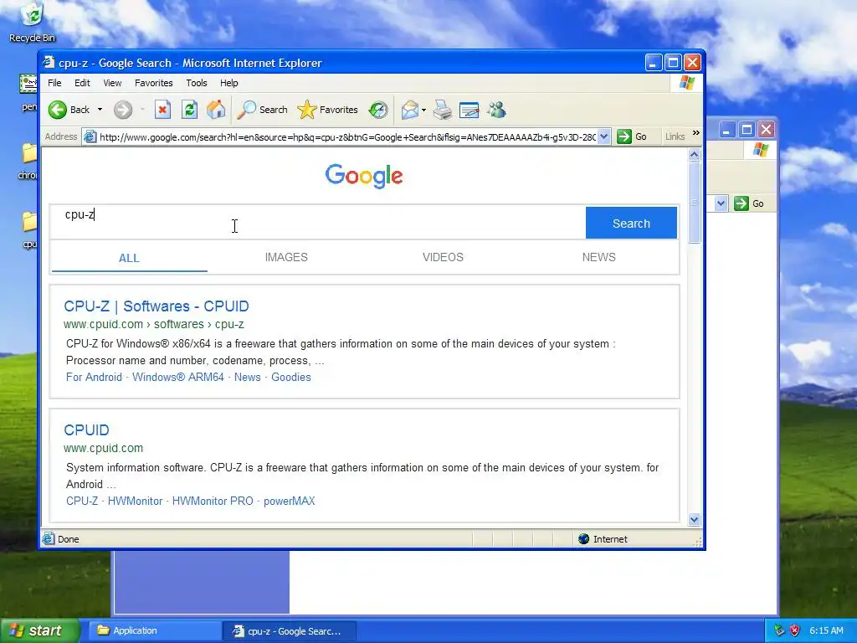Expand the Back history dropdown arrow

tap(100, 110)
